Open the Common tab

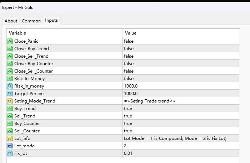31,21
